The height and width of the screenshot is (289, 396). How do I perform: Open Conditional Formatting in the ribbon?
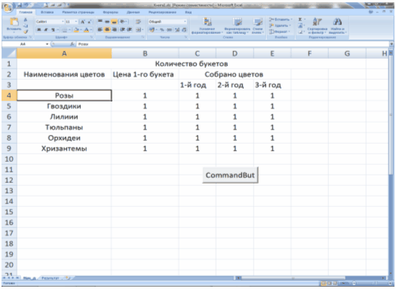click(x=207, y=26)
